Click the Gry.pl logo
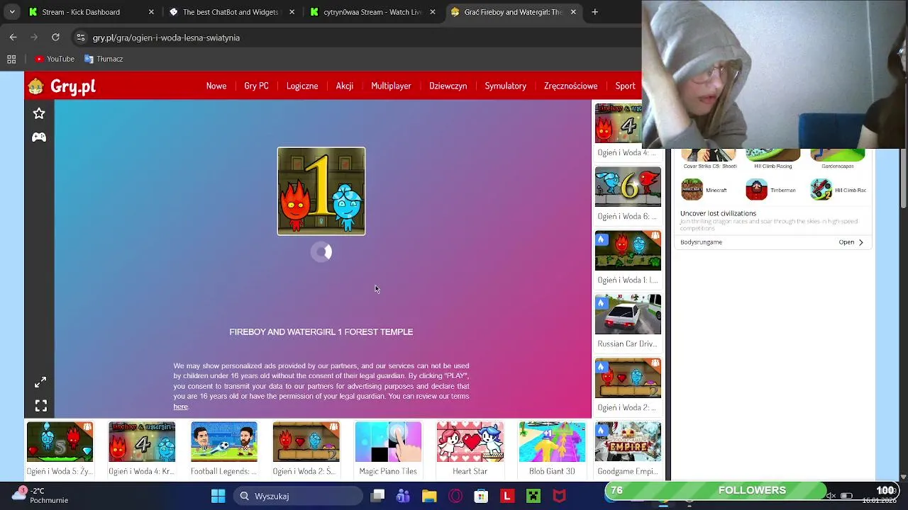Viewport: 908px width, 510px height. [62, 86]
